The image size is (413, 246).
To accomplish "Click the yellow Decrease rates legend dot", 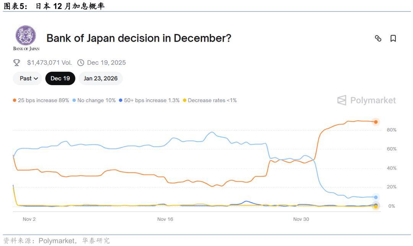I will [x=184, y=100].
